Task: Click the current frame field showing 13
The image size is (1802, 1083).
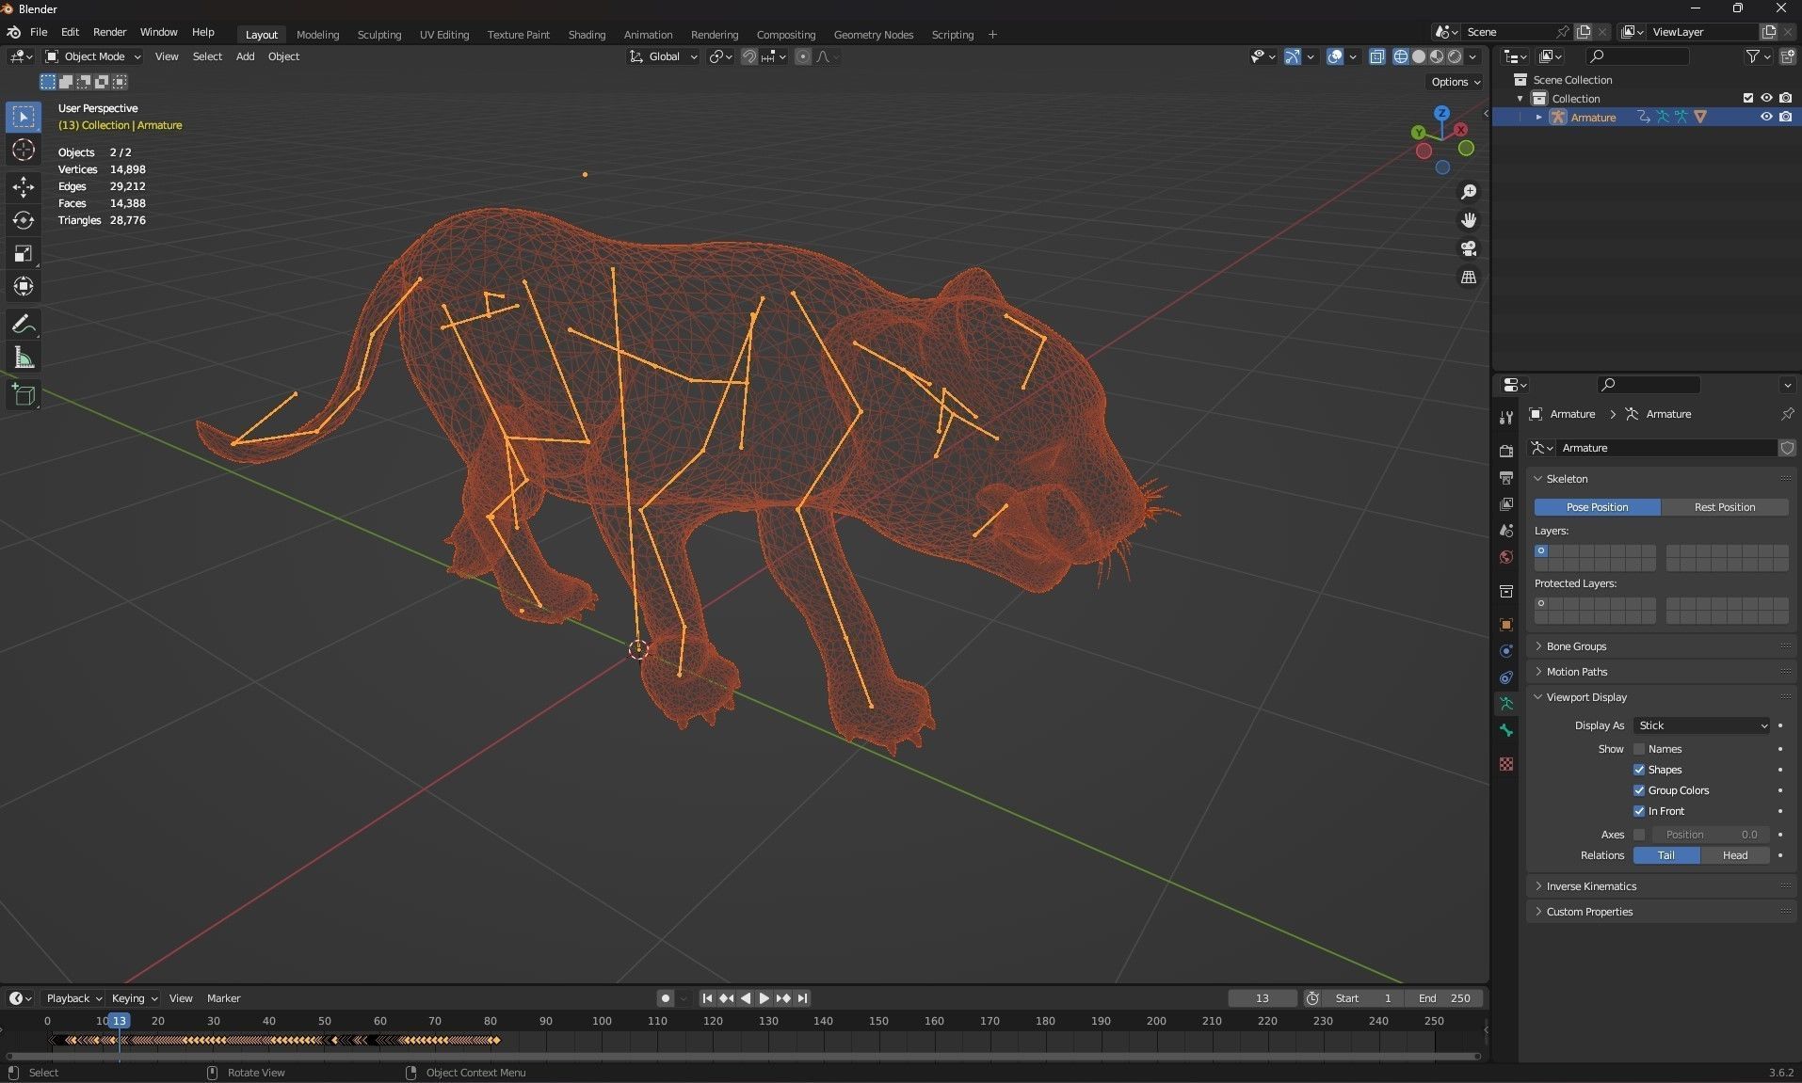Action: pyautogui.click(x=1263, y=998)
